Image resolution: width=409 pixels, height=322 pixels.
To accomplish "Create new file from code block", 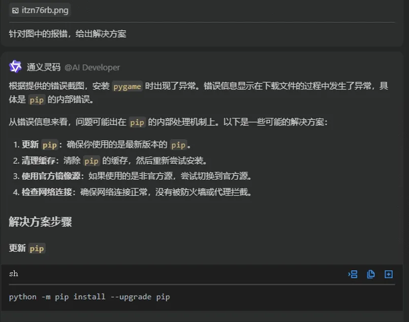I will click(x=388, y=274).
